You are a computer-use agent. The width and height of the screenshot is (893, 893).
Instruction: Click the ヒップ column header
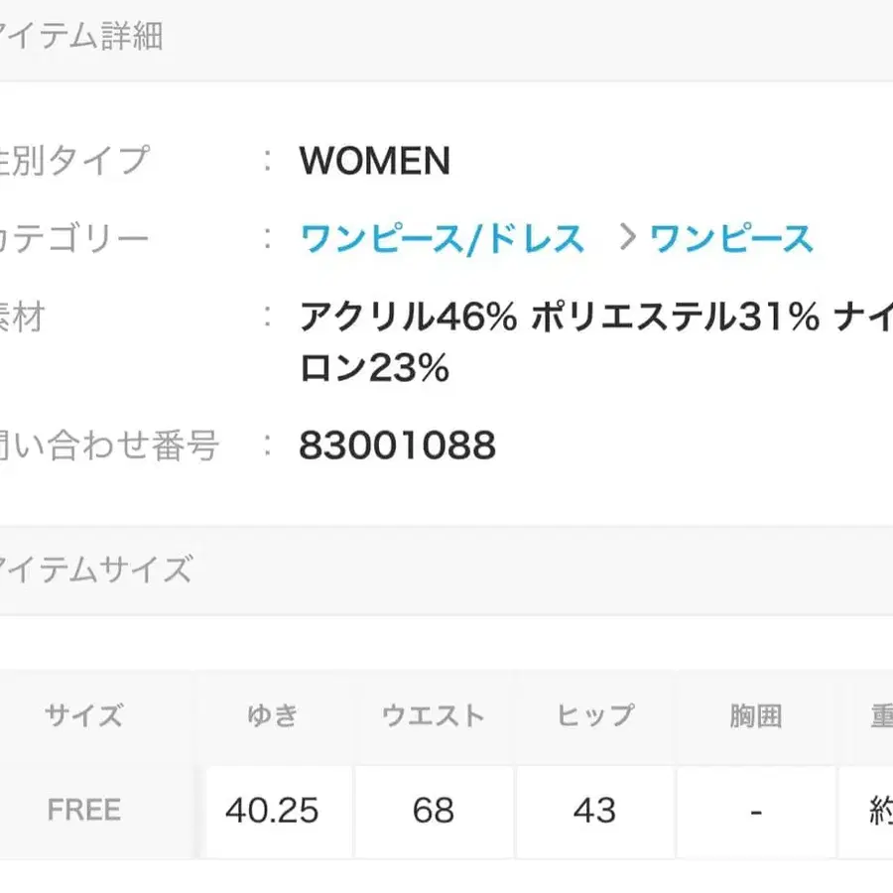tap(594, 715)
